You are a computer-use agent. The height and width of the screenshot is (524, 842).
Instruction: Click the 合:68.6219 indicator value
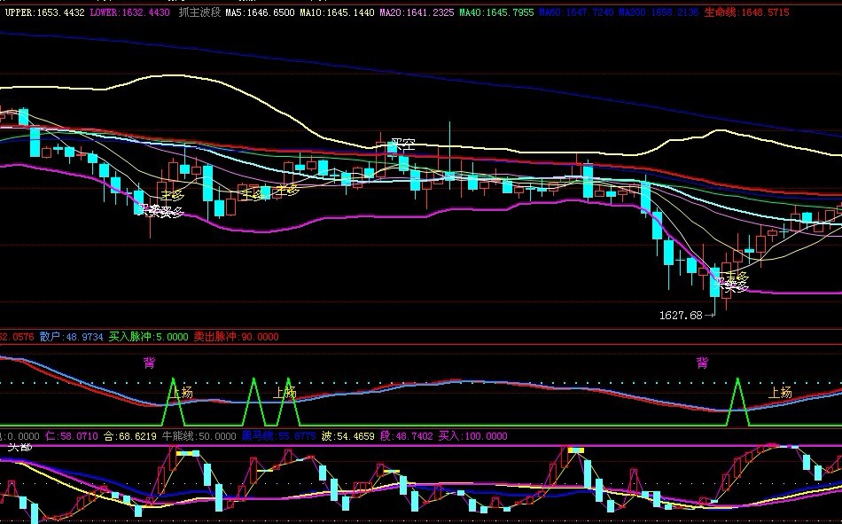point(130,436)
